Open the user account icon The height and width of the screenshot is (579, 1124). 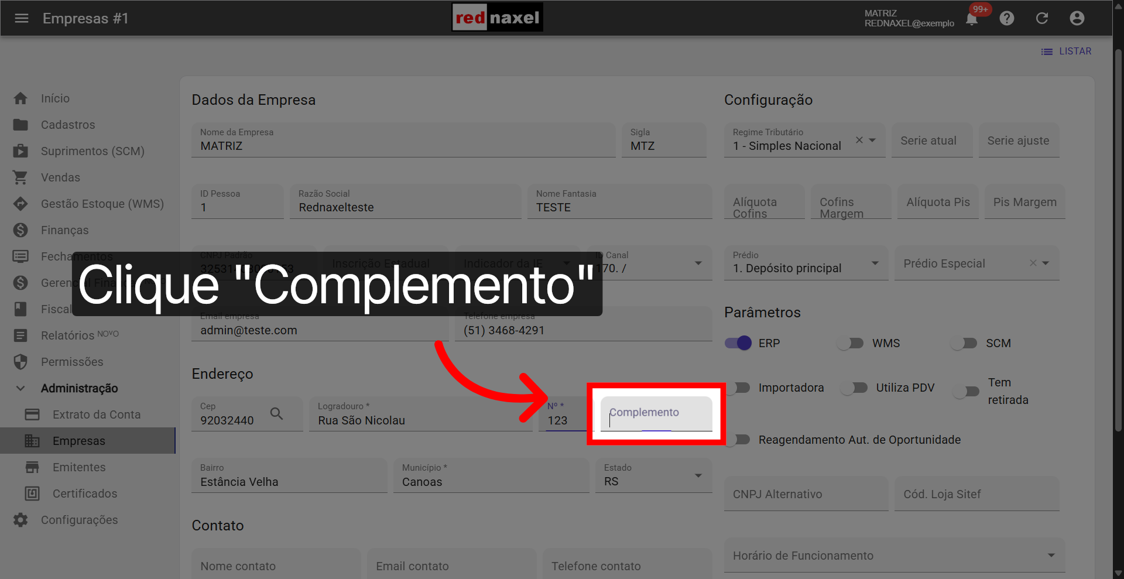pyautogui.click(x=1077, y=18)
